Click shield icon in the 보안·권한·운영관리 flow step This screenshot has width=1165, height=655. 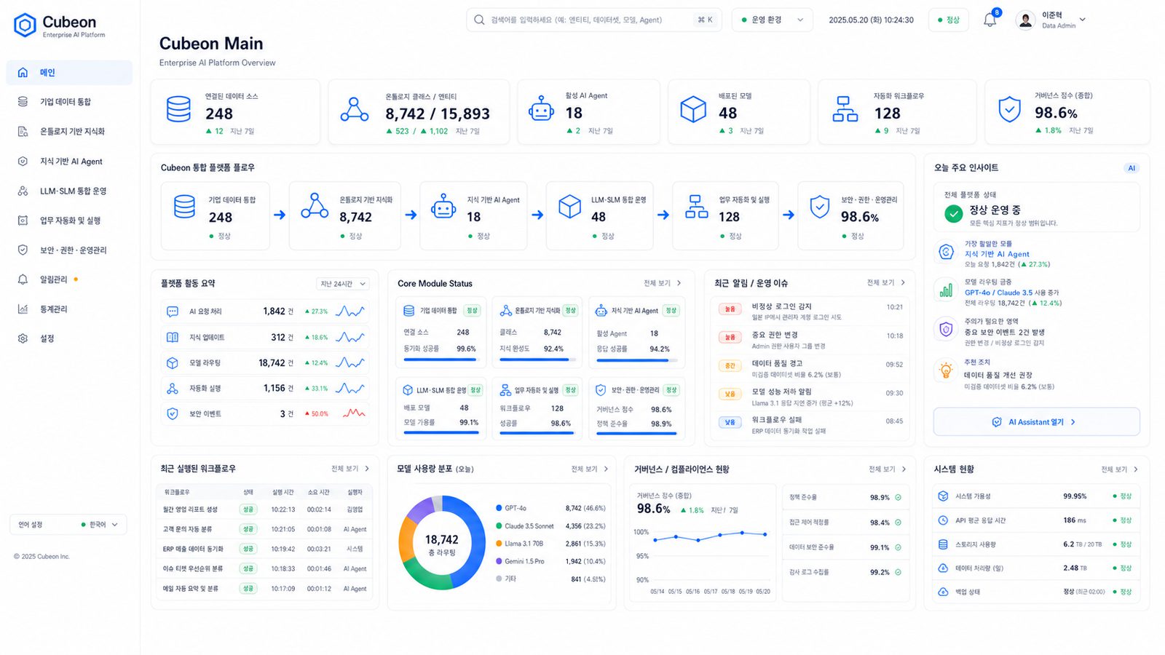[x=820, y=207]
